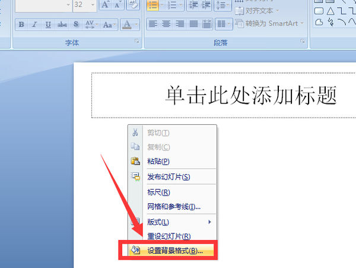Toggle 标尺 ruler from context menu

click(x=158, y=193)
